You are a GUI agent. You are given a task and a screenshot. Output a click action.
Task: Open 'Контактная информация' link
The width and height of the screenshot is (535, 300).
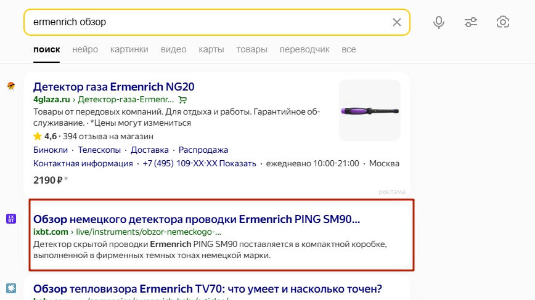pos(83,163)
